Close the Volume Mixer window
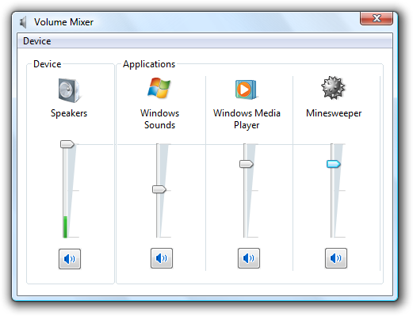This screenshot has height=316, width=413. (x=377, y=18)
